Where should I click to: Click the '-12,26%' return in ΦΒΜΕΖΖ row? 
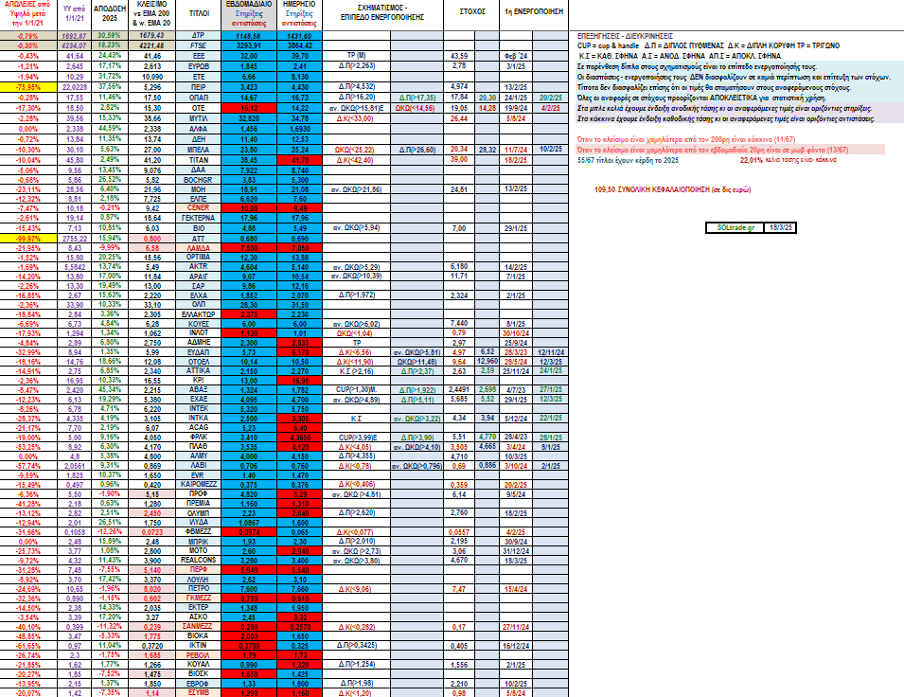tap(110, 532)
